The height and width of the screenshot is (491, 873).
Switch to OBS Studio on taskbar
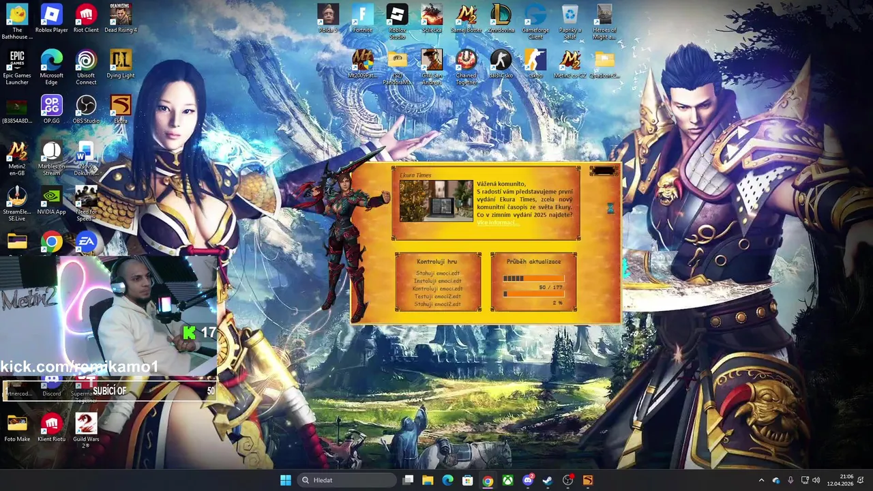568,480
